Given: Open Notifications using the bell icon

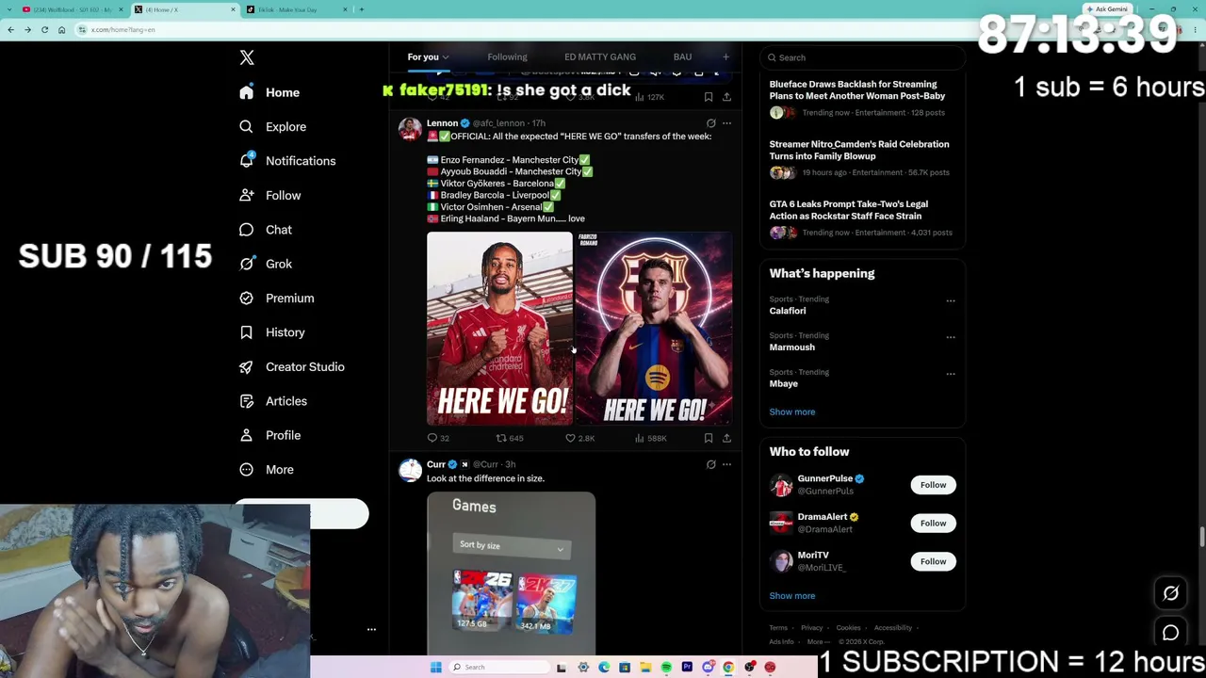Looking at the screenshot, I should click(x=246, y=161).
